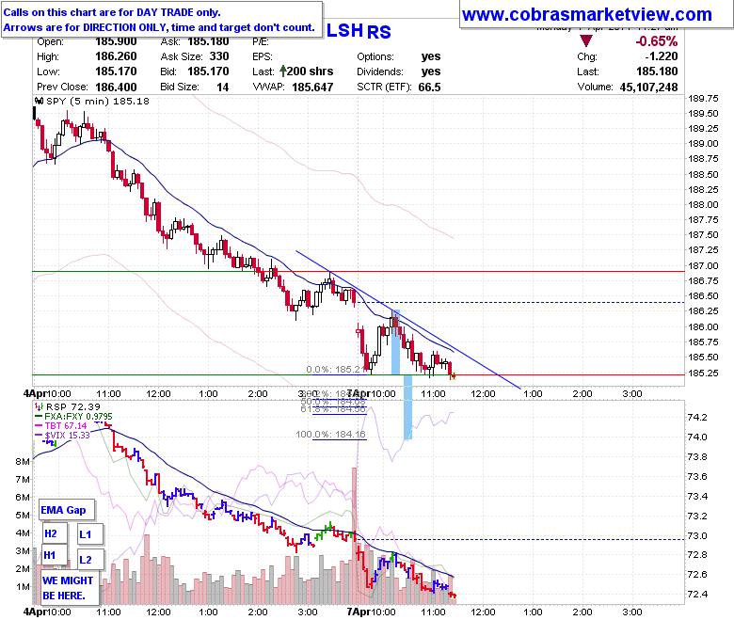Click the High value 186.260
Viewport: 734px width, 620px height.
(x=116, y=56)
